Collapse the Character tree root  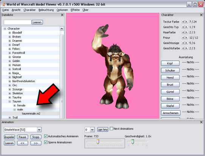[5, 29]
